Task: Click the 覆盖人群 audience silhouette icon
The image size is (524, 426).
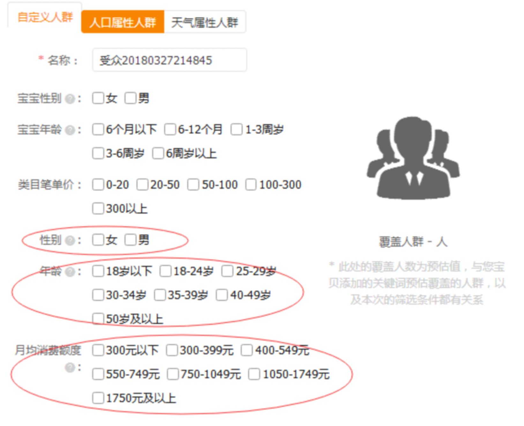Action: 413,158
